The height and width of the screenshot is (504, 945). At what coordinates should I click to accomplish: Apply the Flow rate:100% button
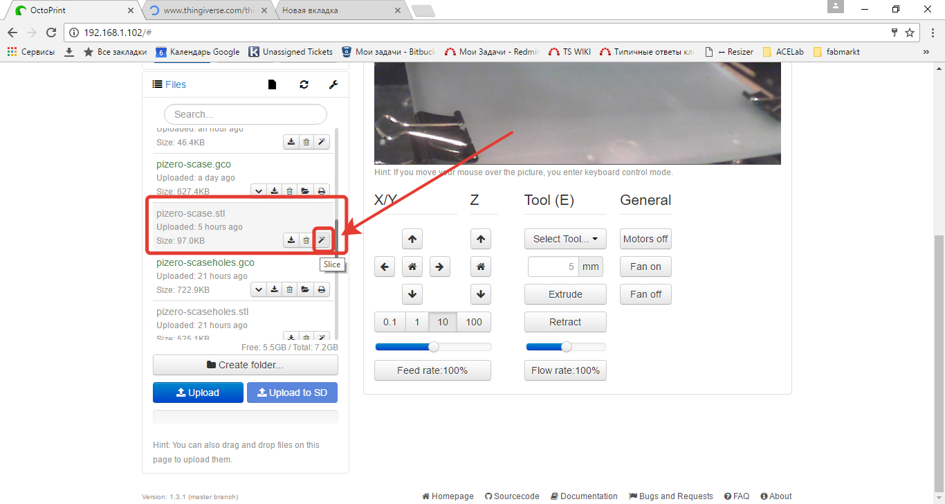[565, 370]
